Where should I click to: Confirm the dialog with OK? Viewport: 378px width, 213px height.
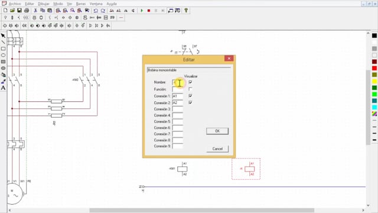217,131
